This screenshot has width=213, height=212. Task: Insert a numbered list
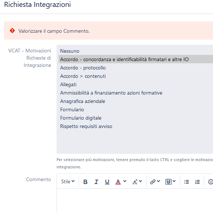[x=197, y=182]
